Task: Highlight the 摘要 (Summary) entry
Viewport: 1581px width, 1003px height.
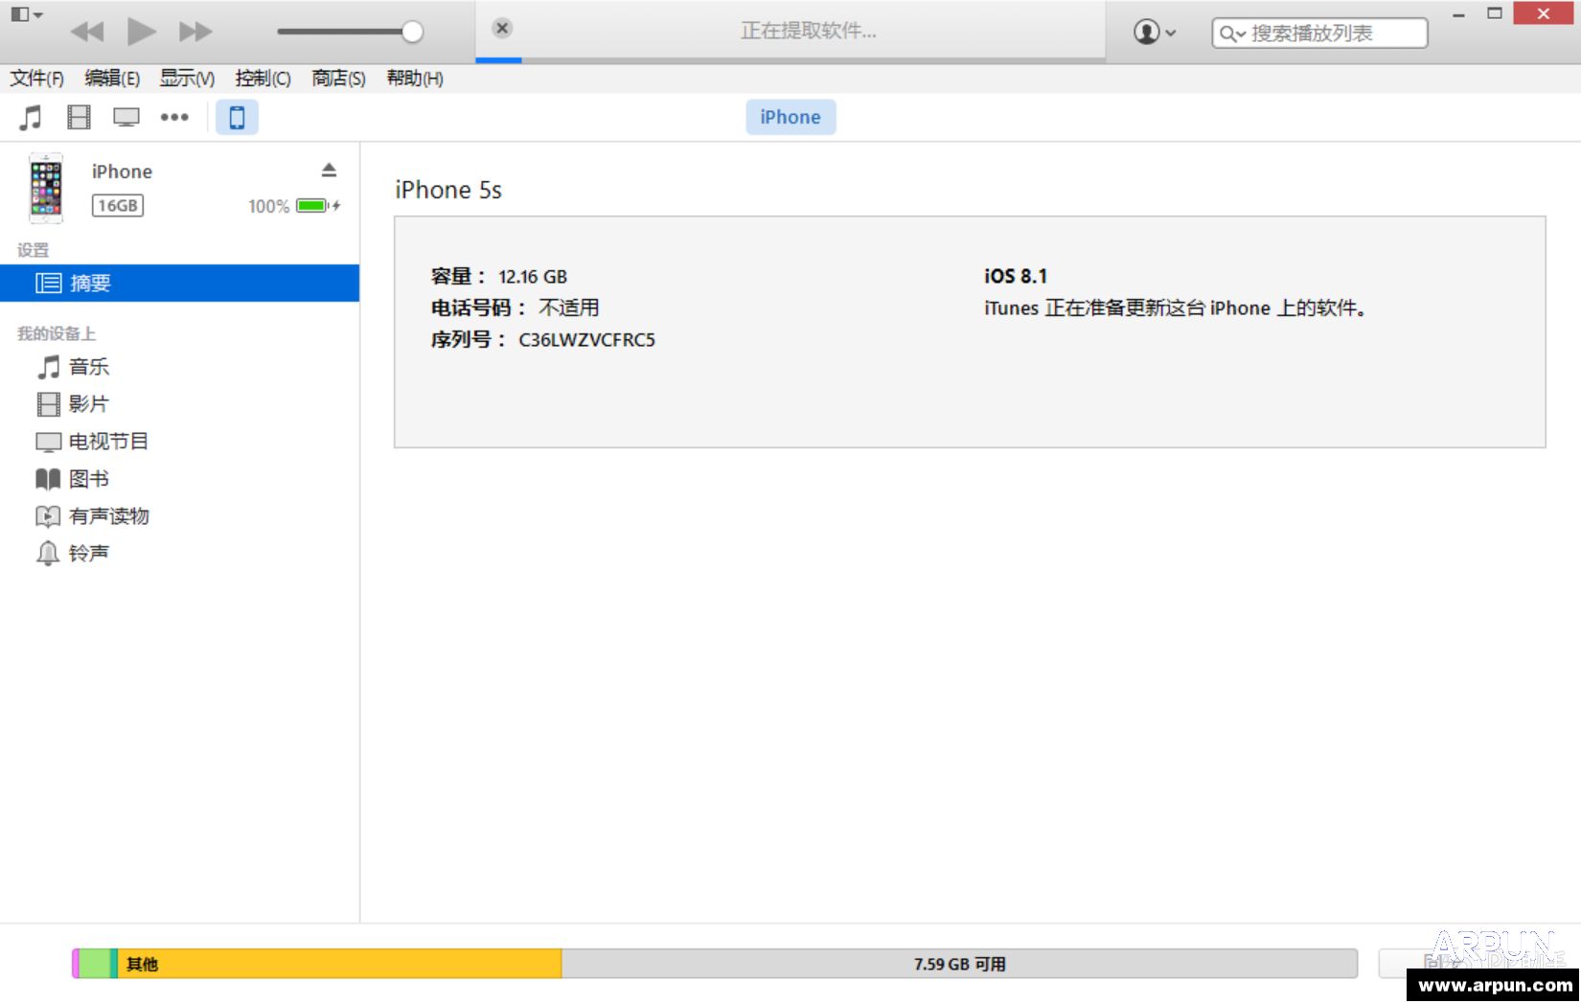Action: [x=93, y=283]
